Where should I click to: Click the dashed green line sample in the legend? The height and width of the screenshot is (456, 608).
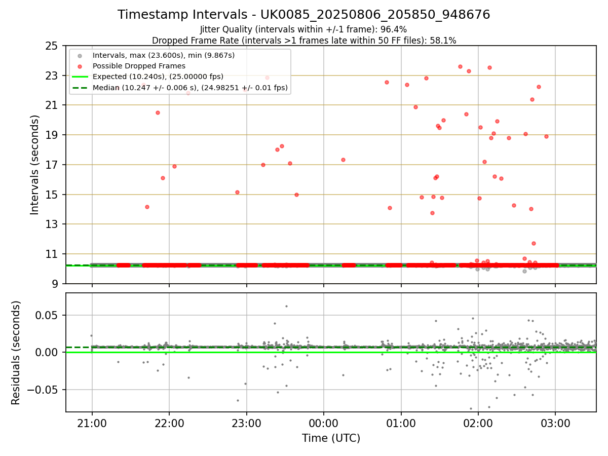click(x=80, y=88)
